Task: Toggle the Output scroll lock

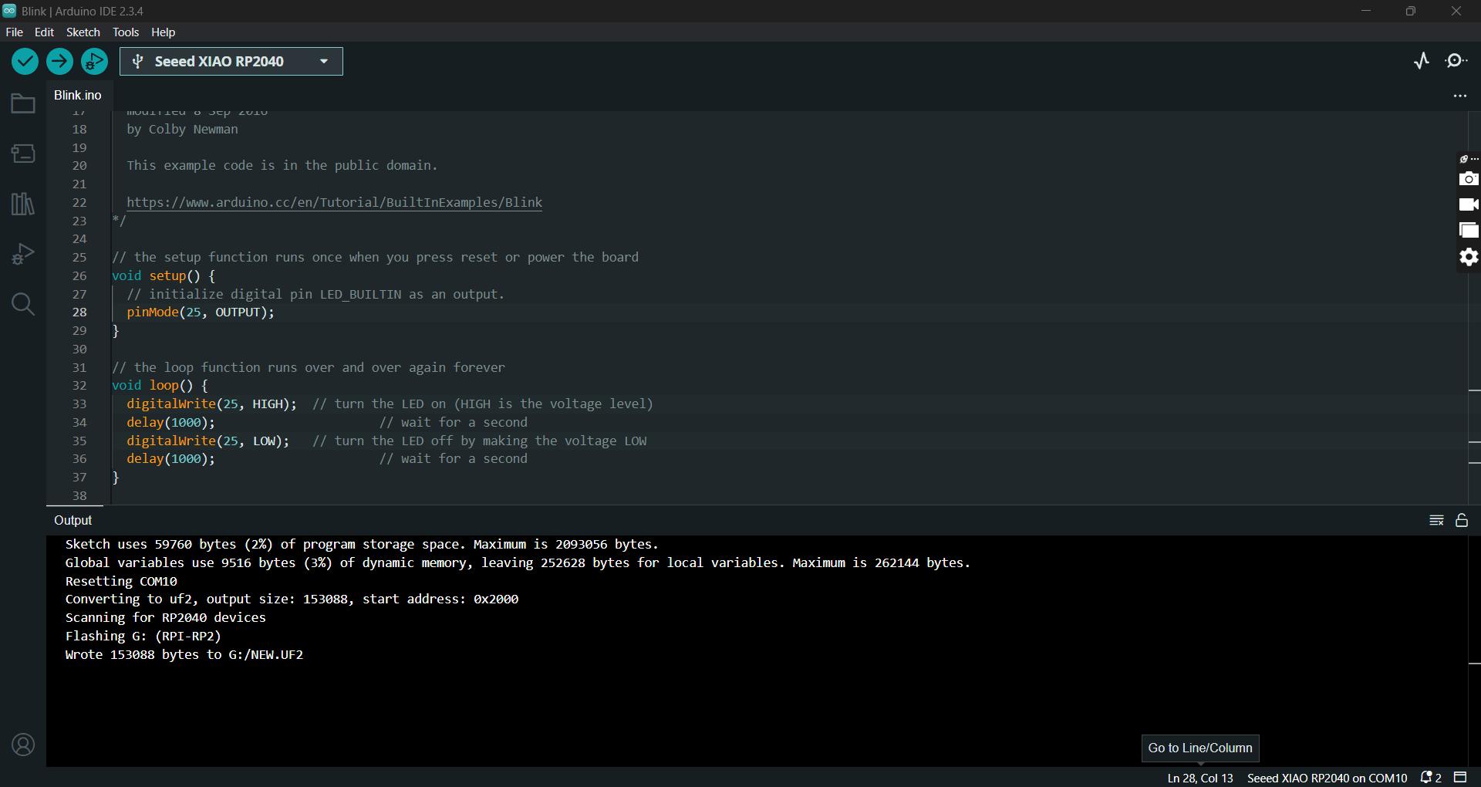Action: 1462,520
